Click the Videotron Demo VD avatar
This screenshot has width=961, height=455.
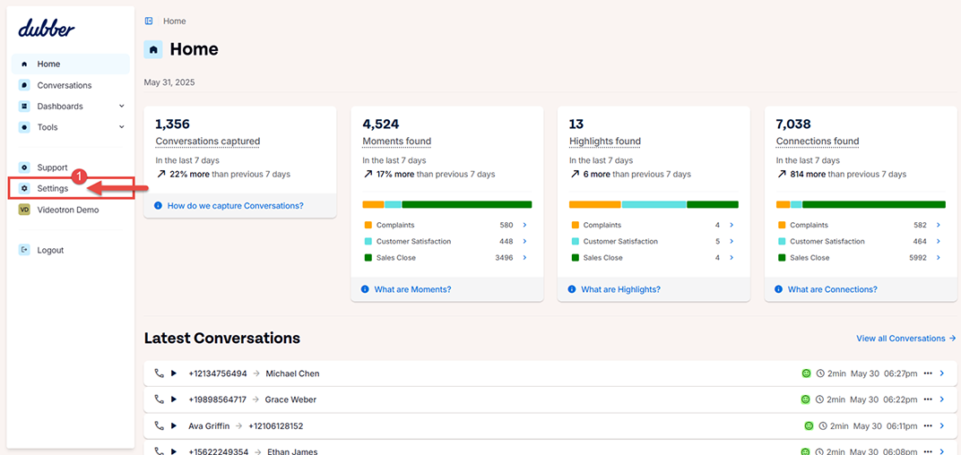(24, 210)
